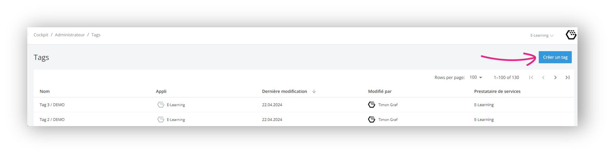Click the hexagon logo in top right
The image size is (613, 157).
pos(571,35)
